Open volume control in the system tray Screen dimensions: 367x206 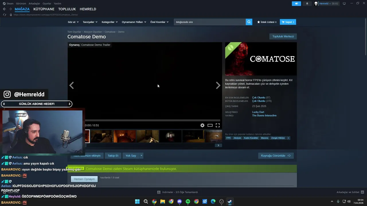click(x=349, y=201)
